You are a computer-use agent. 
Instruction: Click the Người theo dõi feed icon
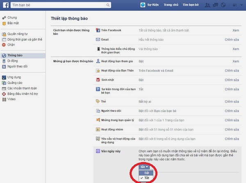coord(4,66)
